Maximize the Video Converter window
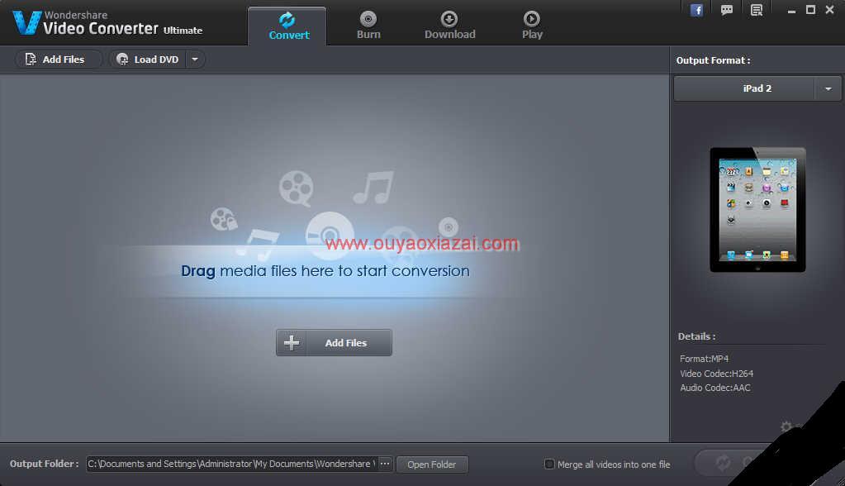 (810, 10)
